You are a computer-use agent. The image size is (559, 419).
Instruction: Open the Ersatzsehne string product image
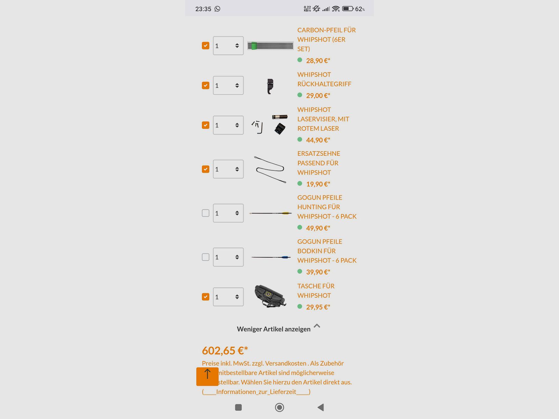point(270,169)
